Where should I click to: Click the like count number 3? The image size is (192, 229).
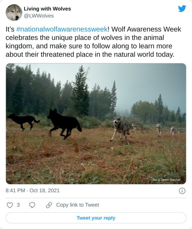click(18, 205)
